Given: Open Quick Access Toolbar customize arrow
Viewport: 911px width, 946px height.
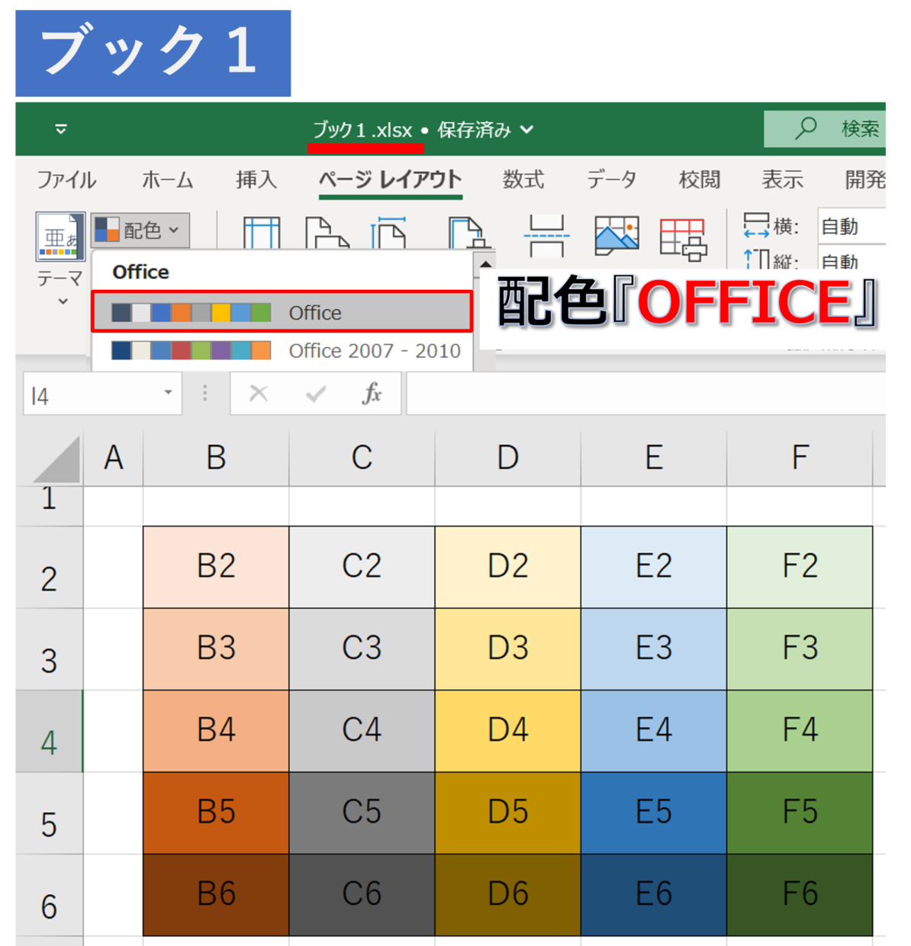Looking at the screenshot, I should pyautogui.click(x=61, y=130).
